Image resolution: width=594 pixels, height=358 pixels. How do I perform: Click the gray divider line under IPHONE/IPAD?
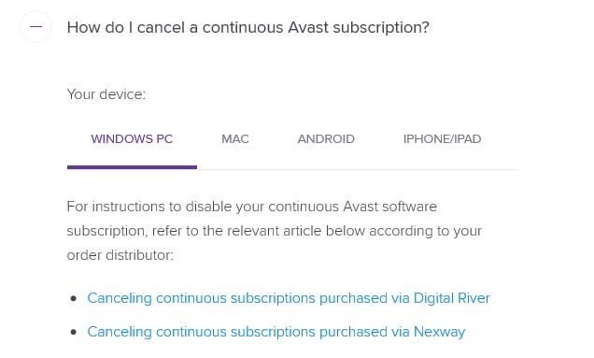coord(442,169)
